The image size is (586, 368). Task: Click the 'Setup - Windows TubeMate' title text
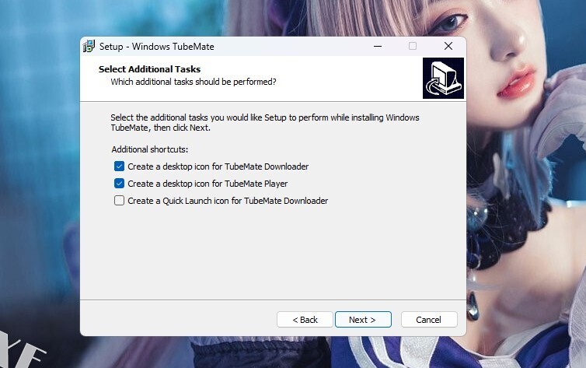(x=157, y=47)
